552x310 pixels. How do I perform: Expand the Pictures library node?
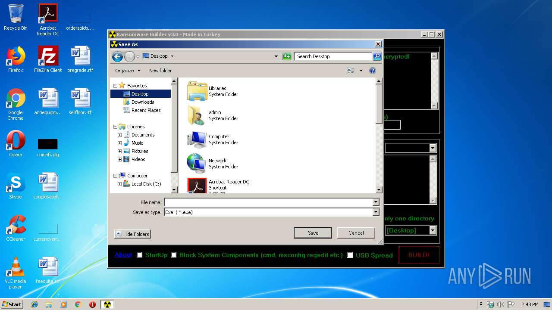[120, 151]
